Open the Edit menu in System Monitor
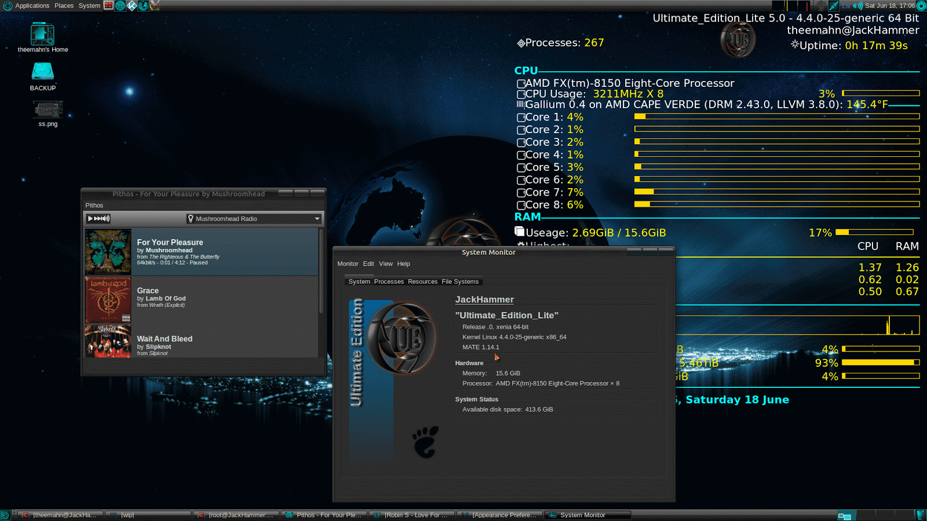The height and width of the screenshot is (521, 927). [x=368, y=264]
